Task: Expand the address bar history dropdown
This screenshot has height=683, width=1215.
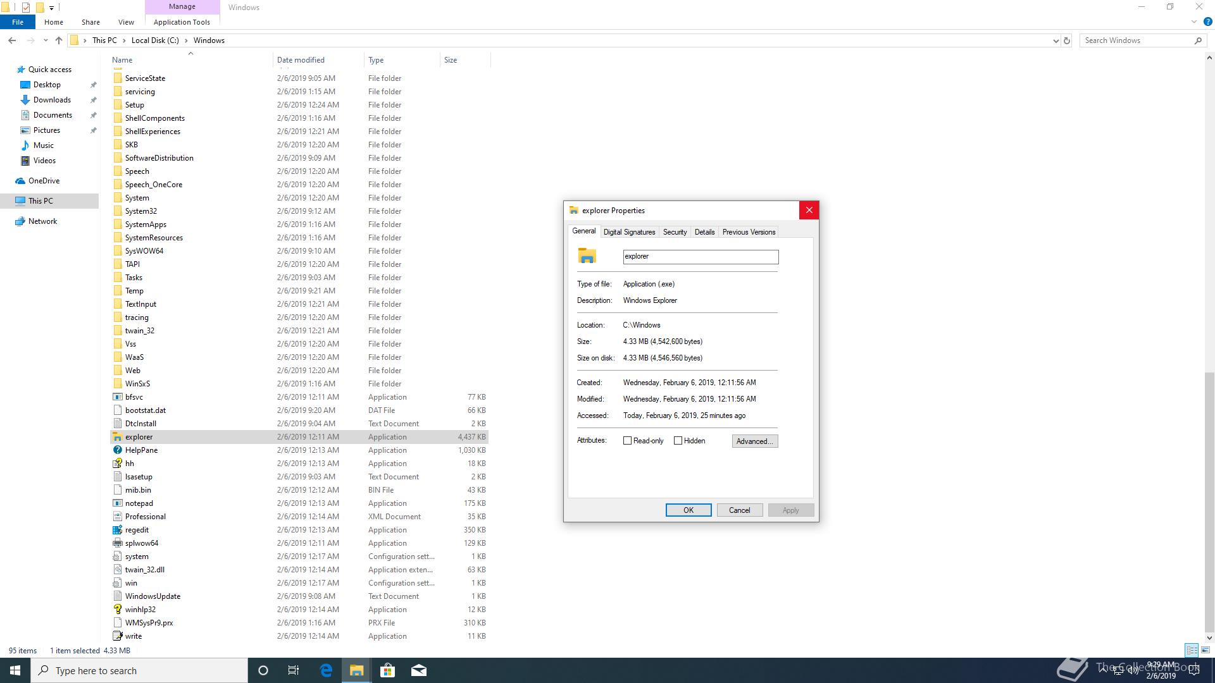Action: point(1056,40)
